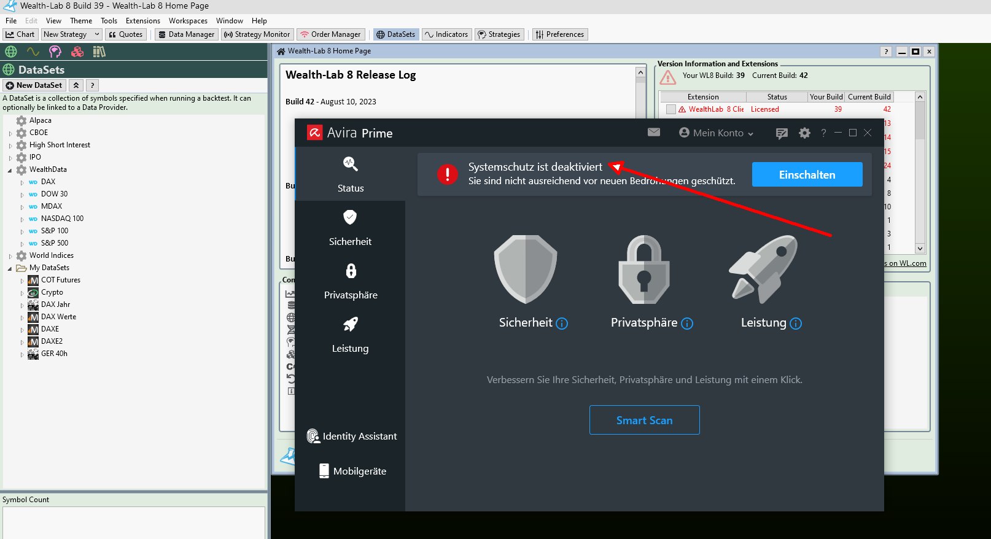Open the books library icon tab

(99, 52)
